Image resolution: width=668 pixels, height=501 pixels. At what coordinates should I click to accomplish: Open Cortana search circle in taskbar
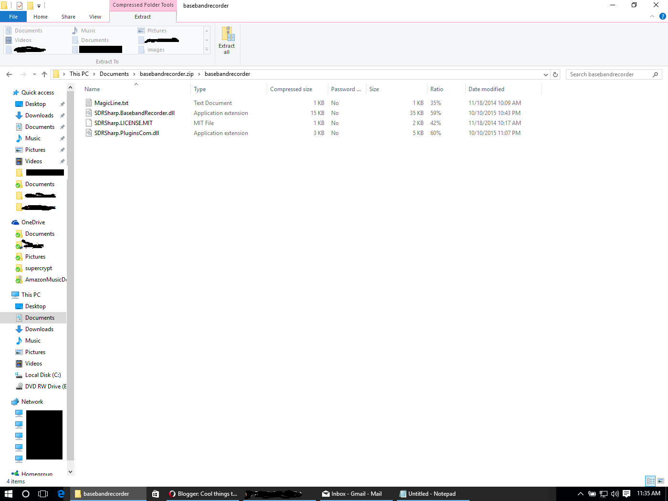pyautogui.click(x=26, y=494)
